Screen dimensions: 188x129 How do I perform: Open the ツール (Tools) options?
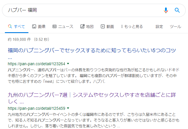coord(176,26)
